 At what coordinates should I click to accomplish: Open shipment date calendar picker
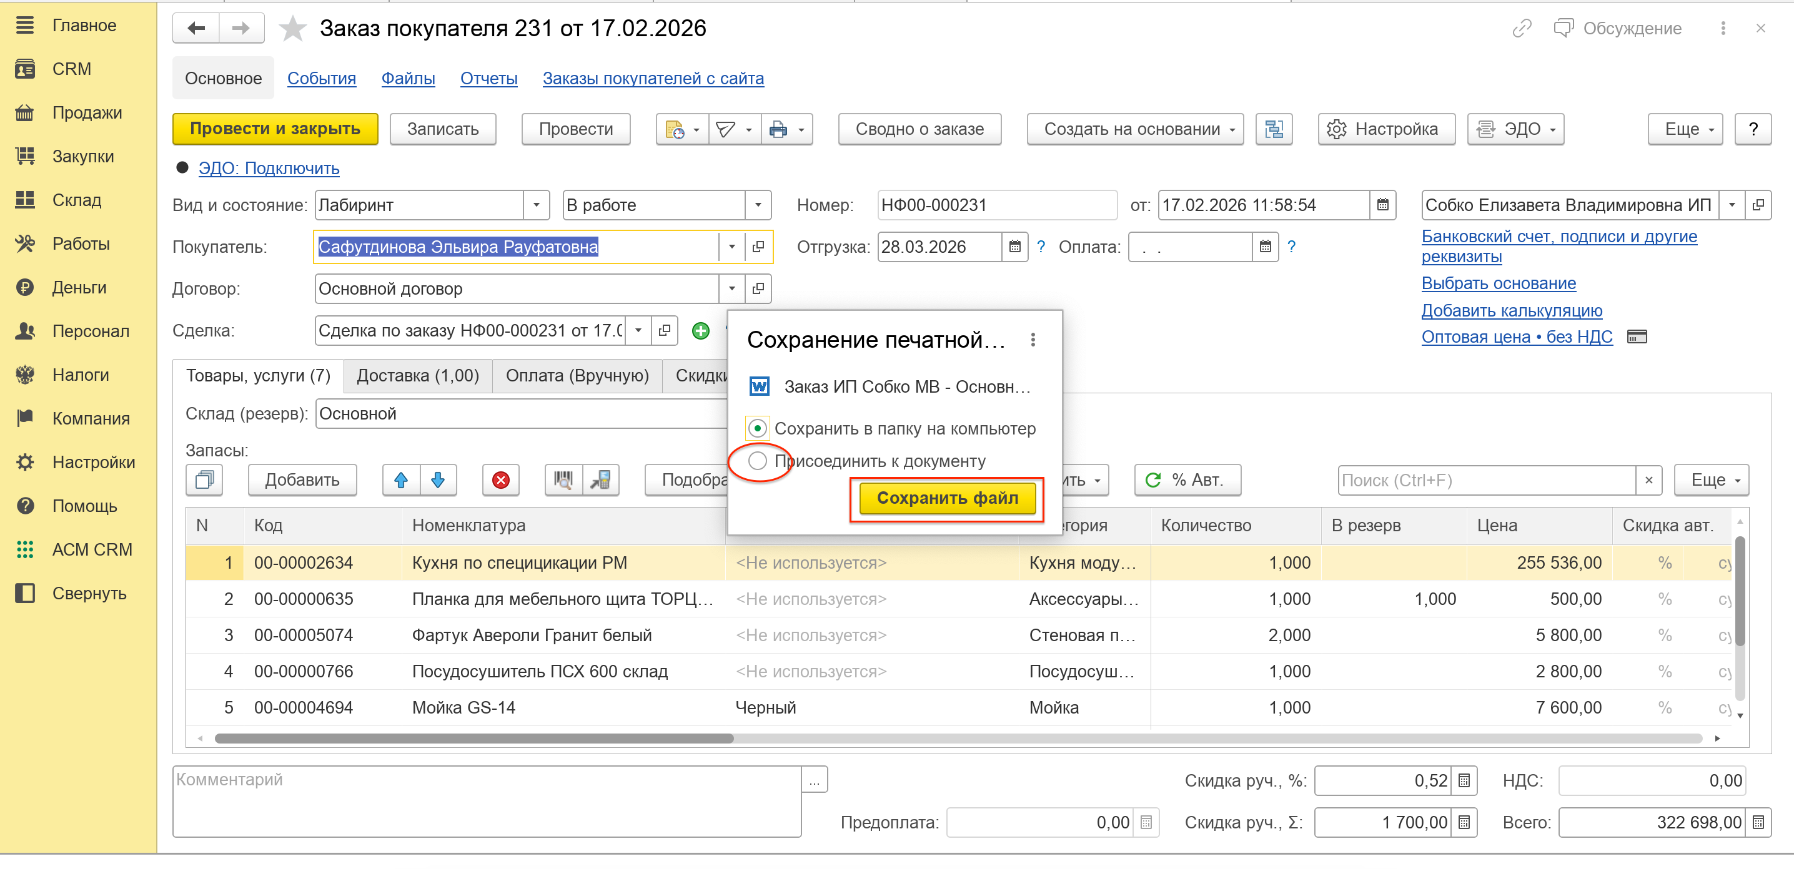point(1014,247)
